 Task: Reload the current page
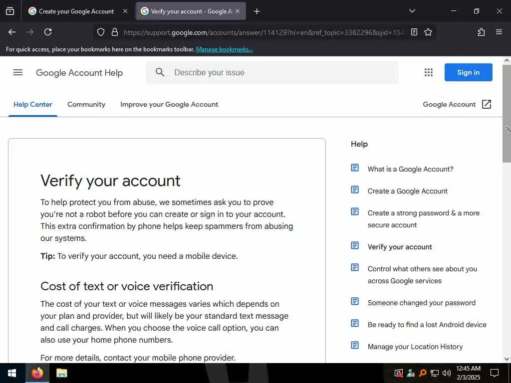coord(48,32)
